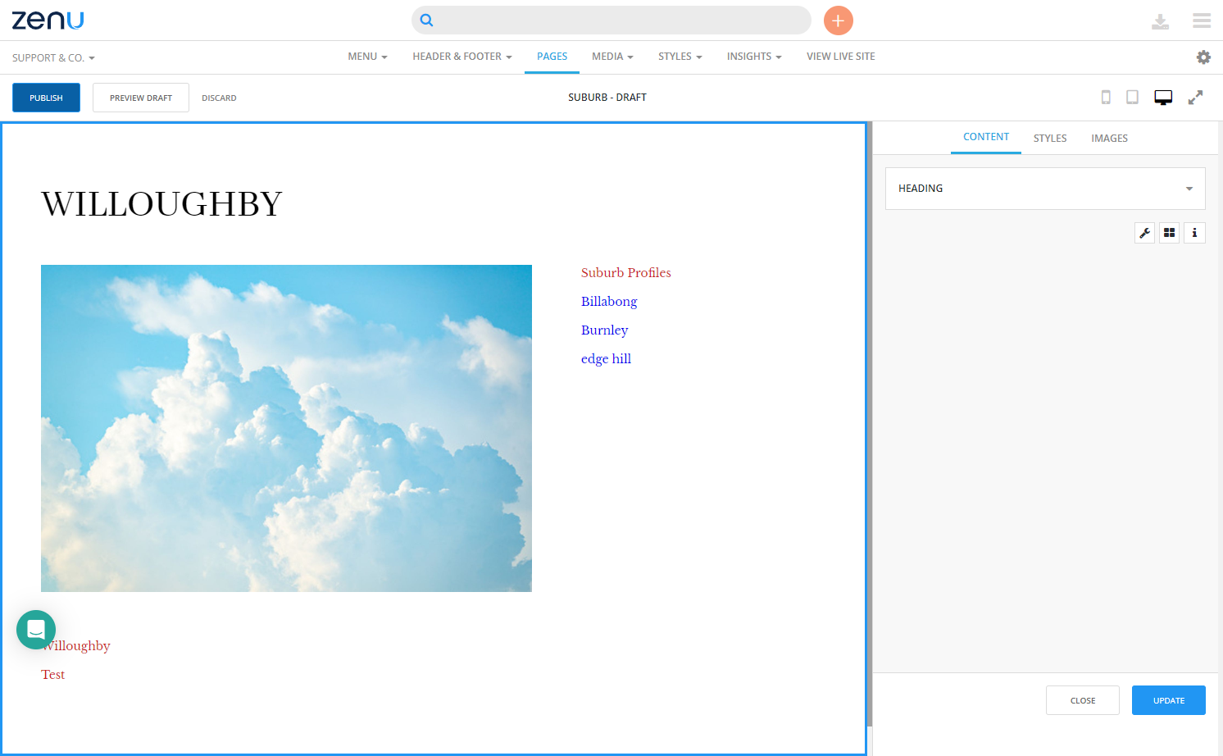Image resolution: width=1223 pixels, height=756 pixels.
Task: Open the edge hill suburb link
Action: coord(607,359)
